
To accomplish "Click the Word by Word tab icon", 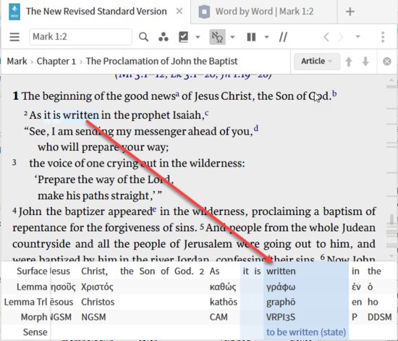I will click(x=204, y=12).
